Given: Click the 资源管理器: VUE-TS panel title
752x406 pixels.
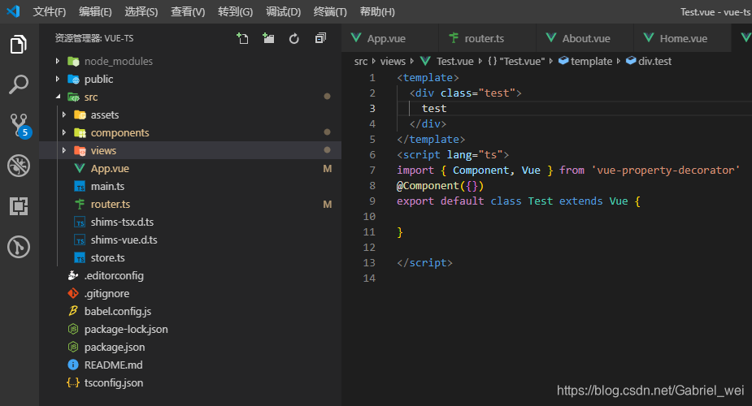Looking at the screenshot, I should 94,38.
